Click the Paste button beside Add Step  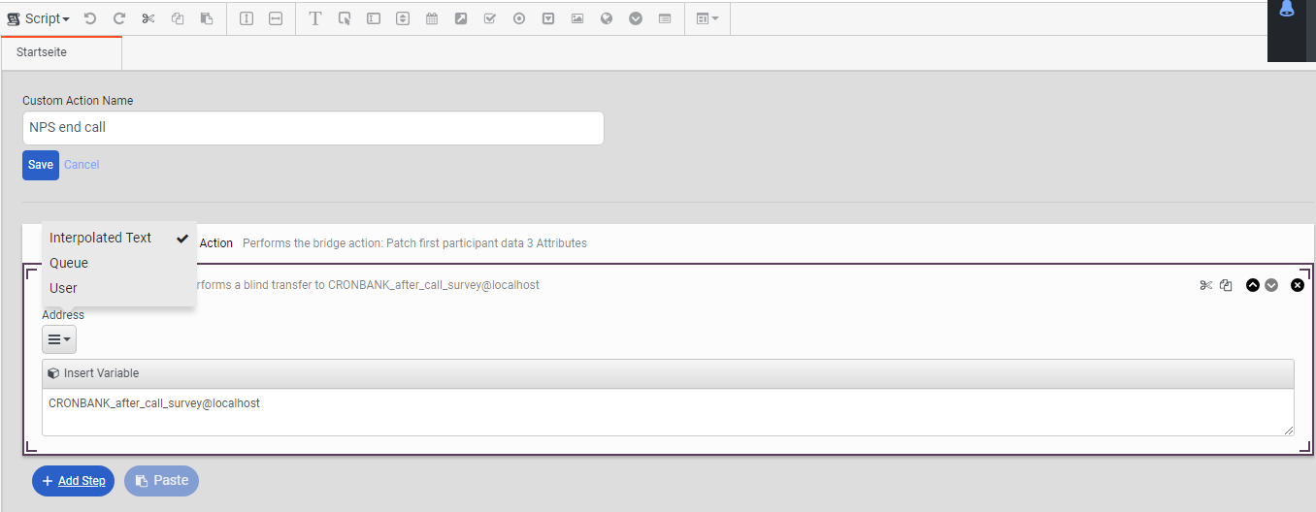[161, 481]
